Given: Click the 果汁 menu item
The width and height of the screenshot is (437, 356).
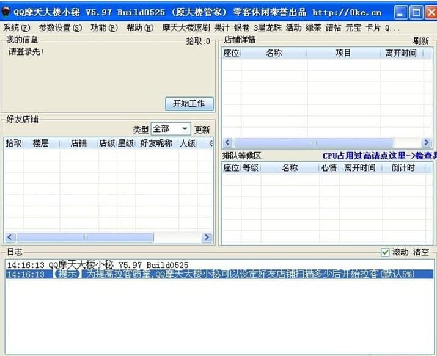Looking at the screenshot, I should 222,28.
